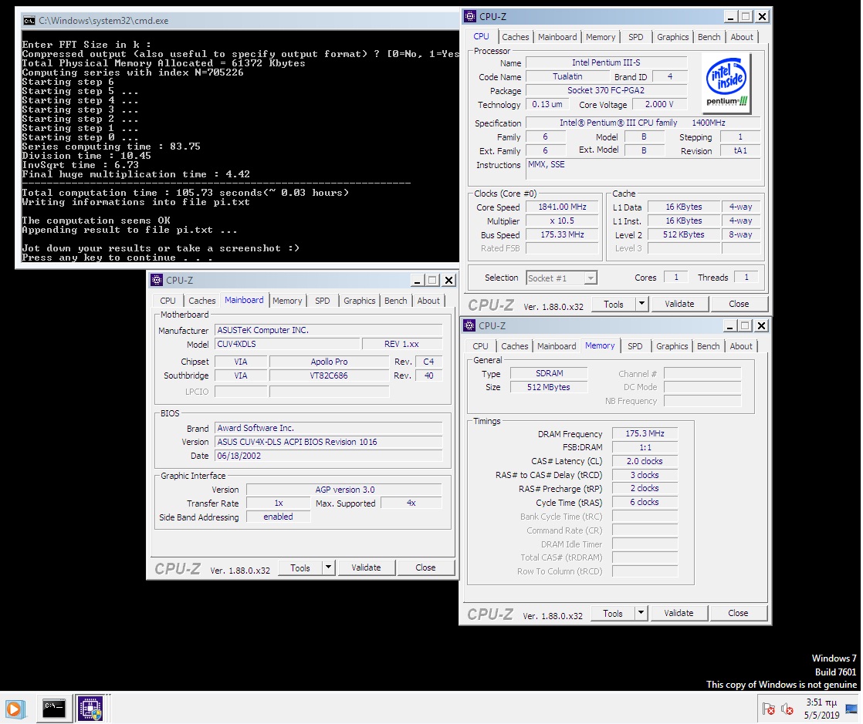863x724 pixels.
Task: Click the 175.33 MHz Bus Speed value
Action: click(562, 234)
